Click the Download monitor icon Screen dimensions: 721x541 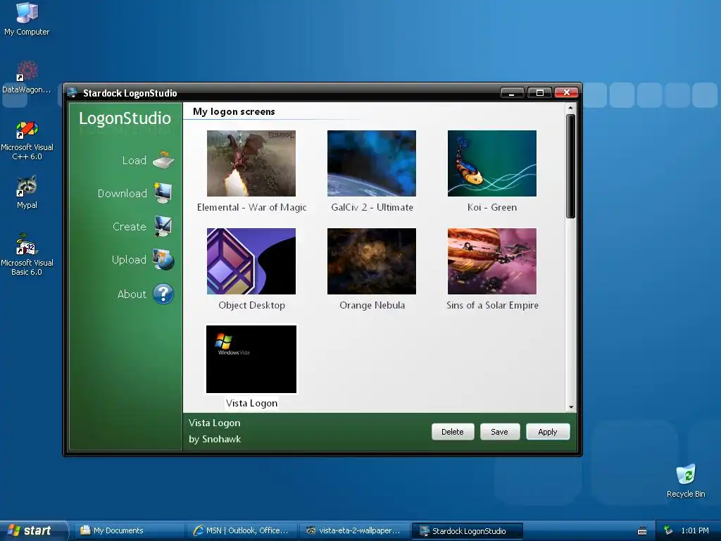(163, 193)
